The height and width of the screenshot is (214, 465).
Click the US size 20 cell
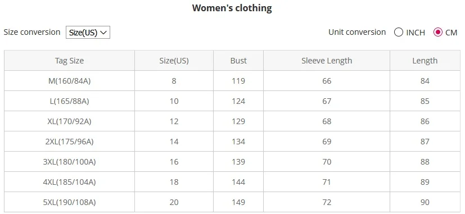coord(174,202)
